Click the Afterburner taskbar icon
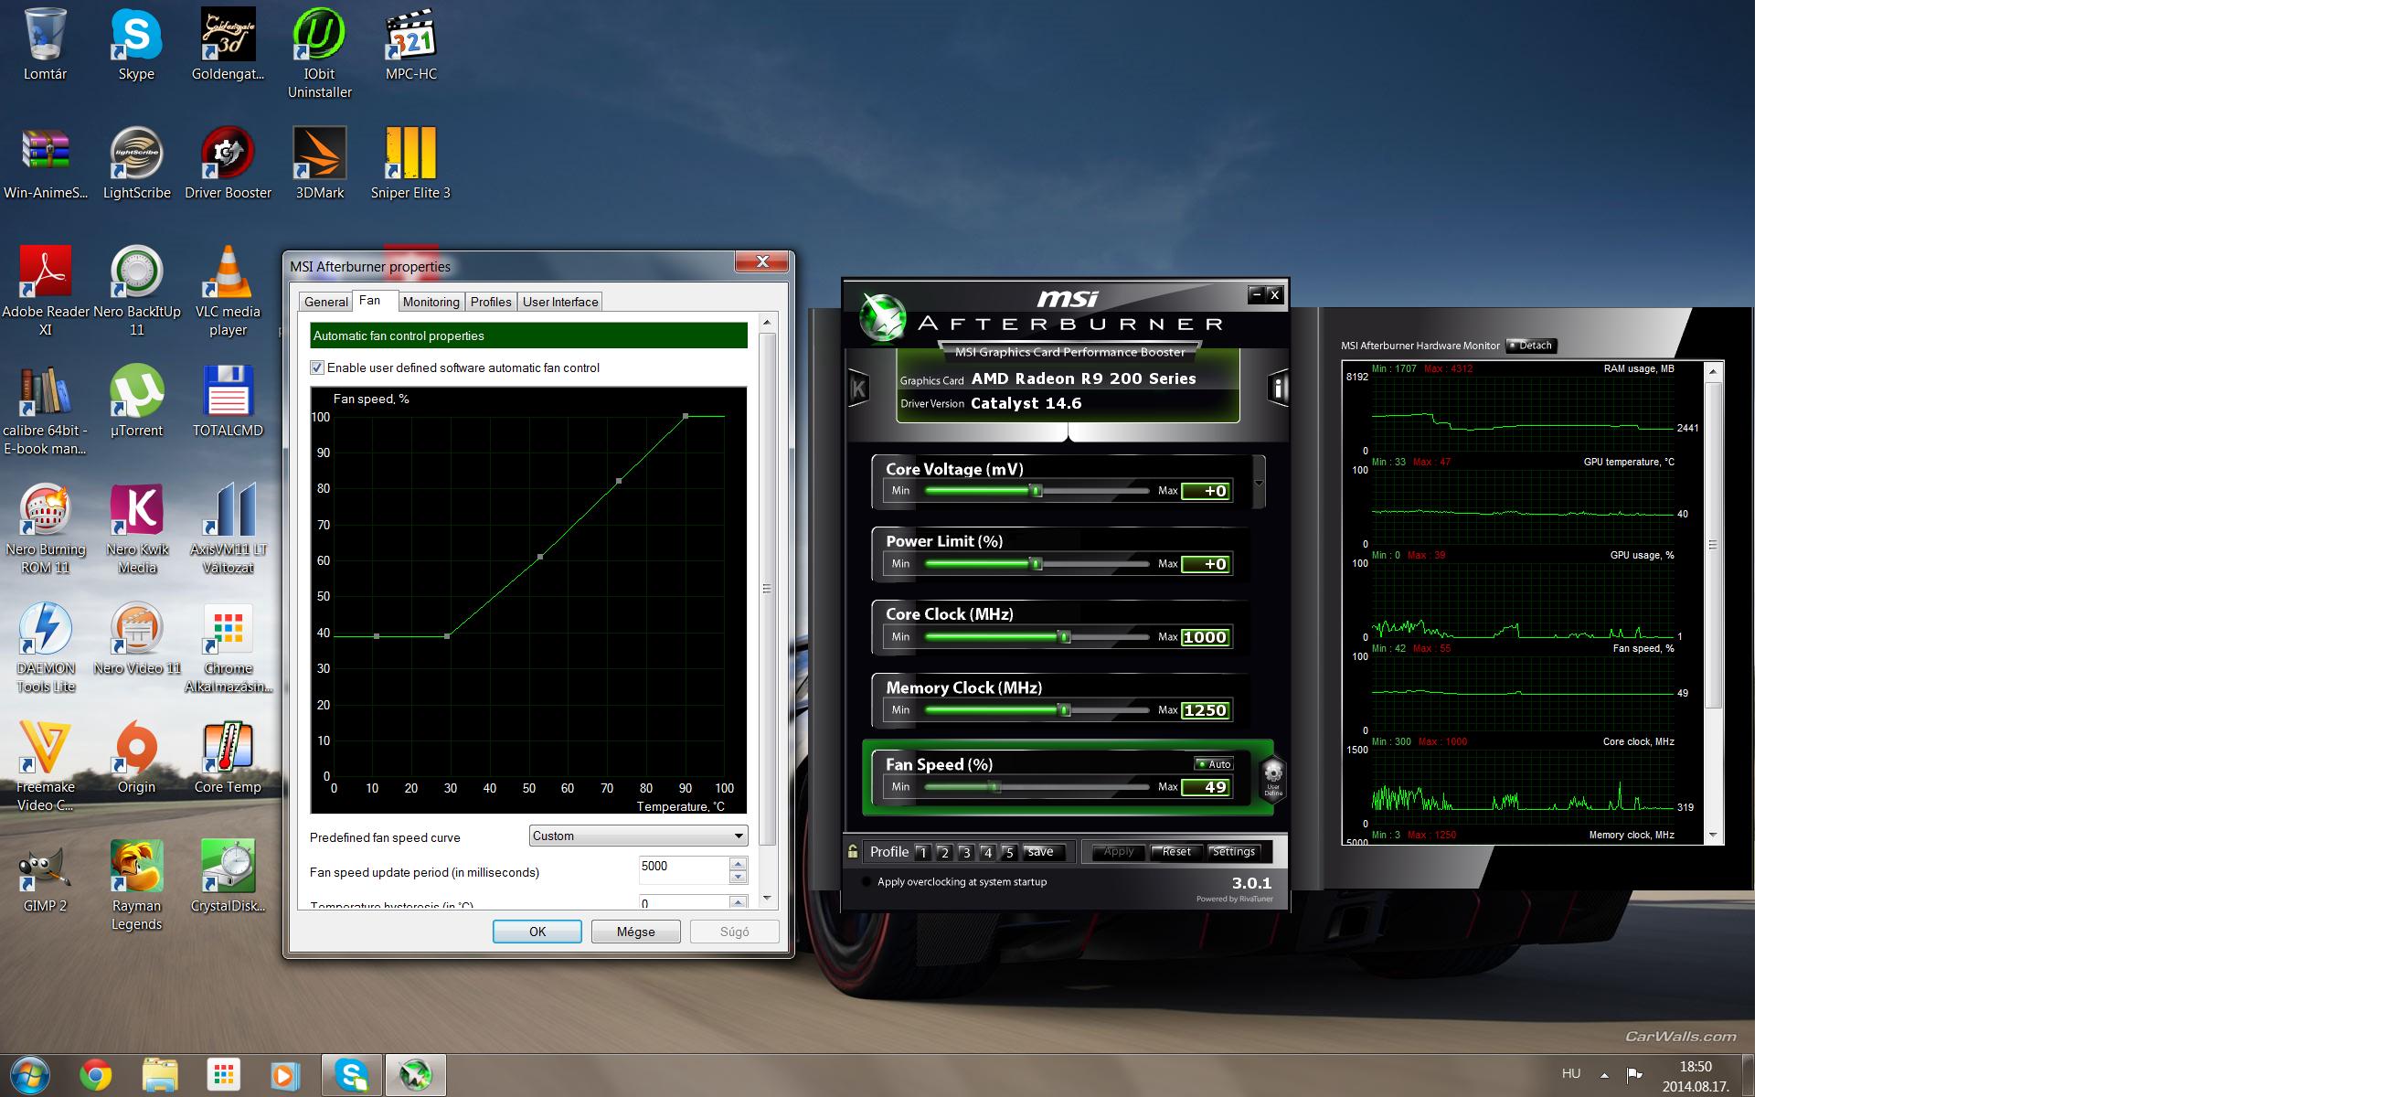Screen dimensions: 2382x1097 415,1075
